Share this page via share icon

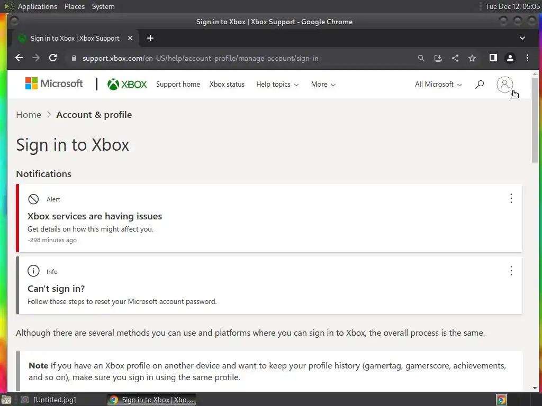click(x=455, y=58)
